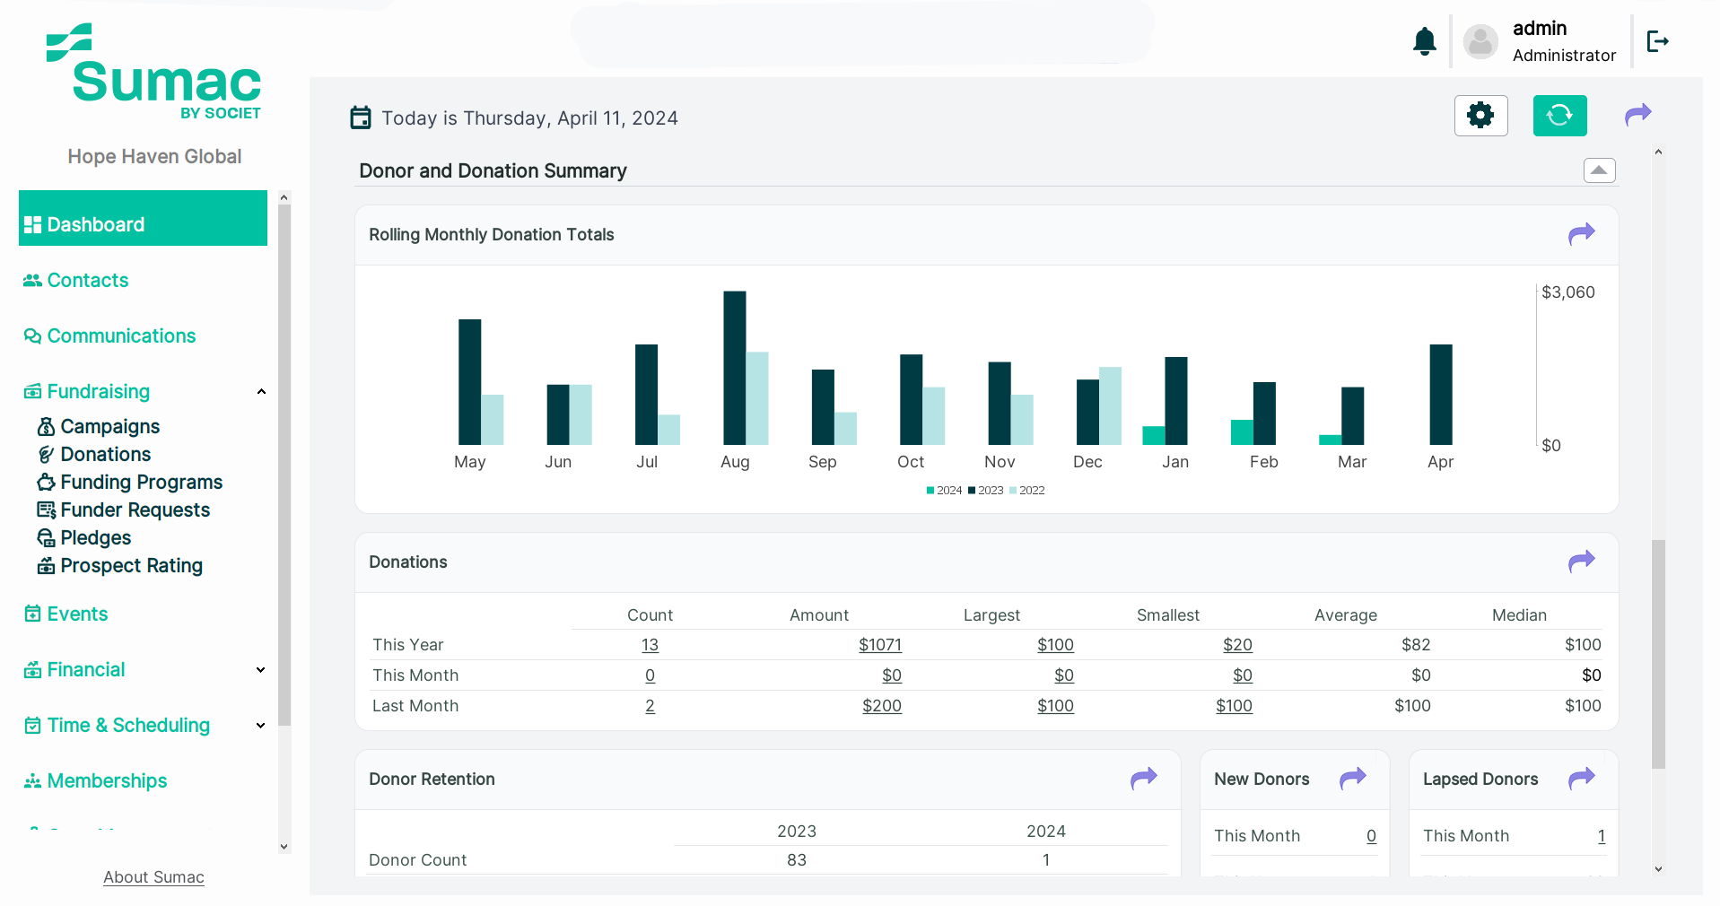Open Campaigns under Fundraising

(109, 427)
